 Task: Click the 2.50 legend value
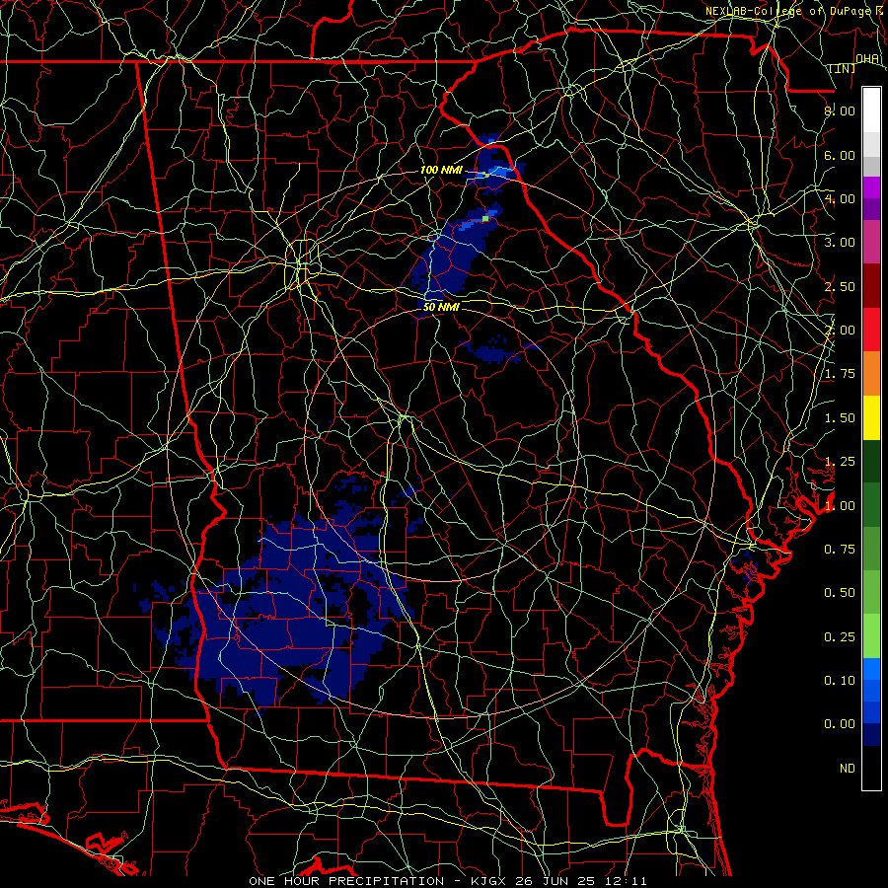[x=840, y=286]
